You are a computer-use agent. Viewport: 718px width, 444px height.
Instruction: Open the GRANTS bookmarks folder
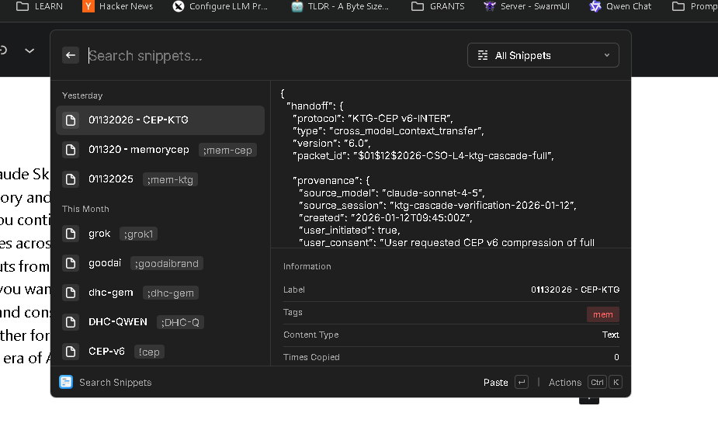coord(439,6)
